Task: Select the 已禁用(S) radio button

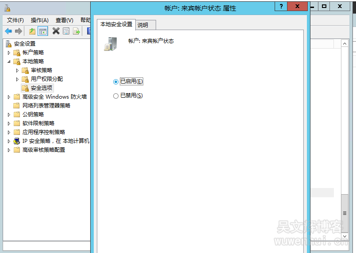Action: [116, 96]
